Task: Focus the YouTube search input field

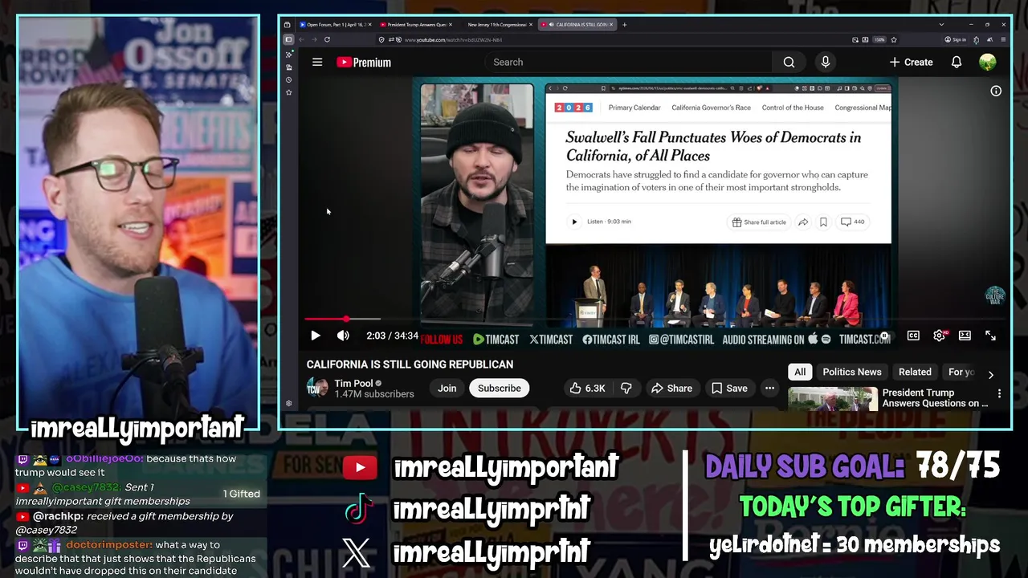Action: pos(629,62)
